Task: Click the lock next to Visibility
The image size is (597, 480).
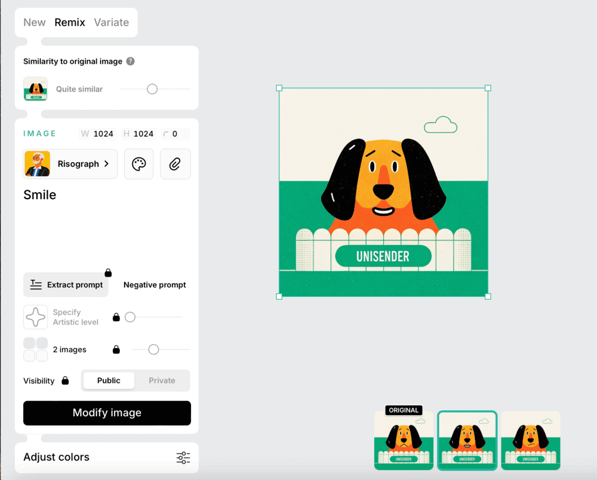Action: point(66,380)
